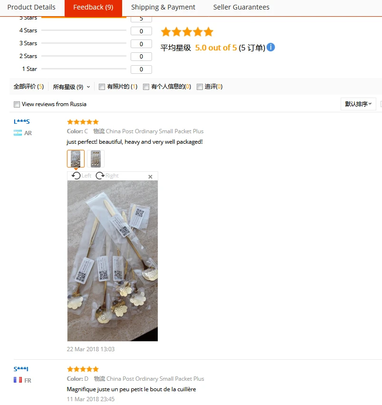Click L***S review star rating
This screenshot has height=405, width=382.
tap(83, 122)
